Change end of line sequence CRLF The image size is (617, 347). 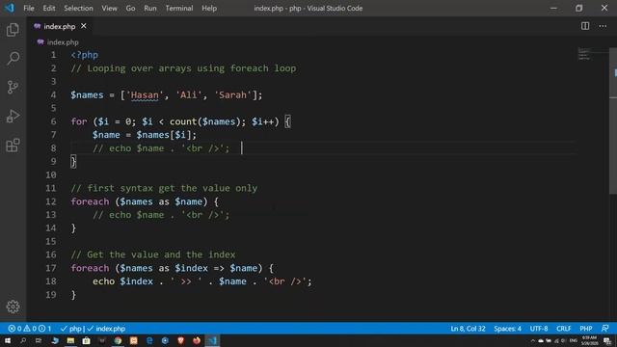coord(563,329)
